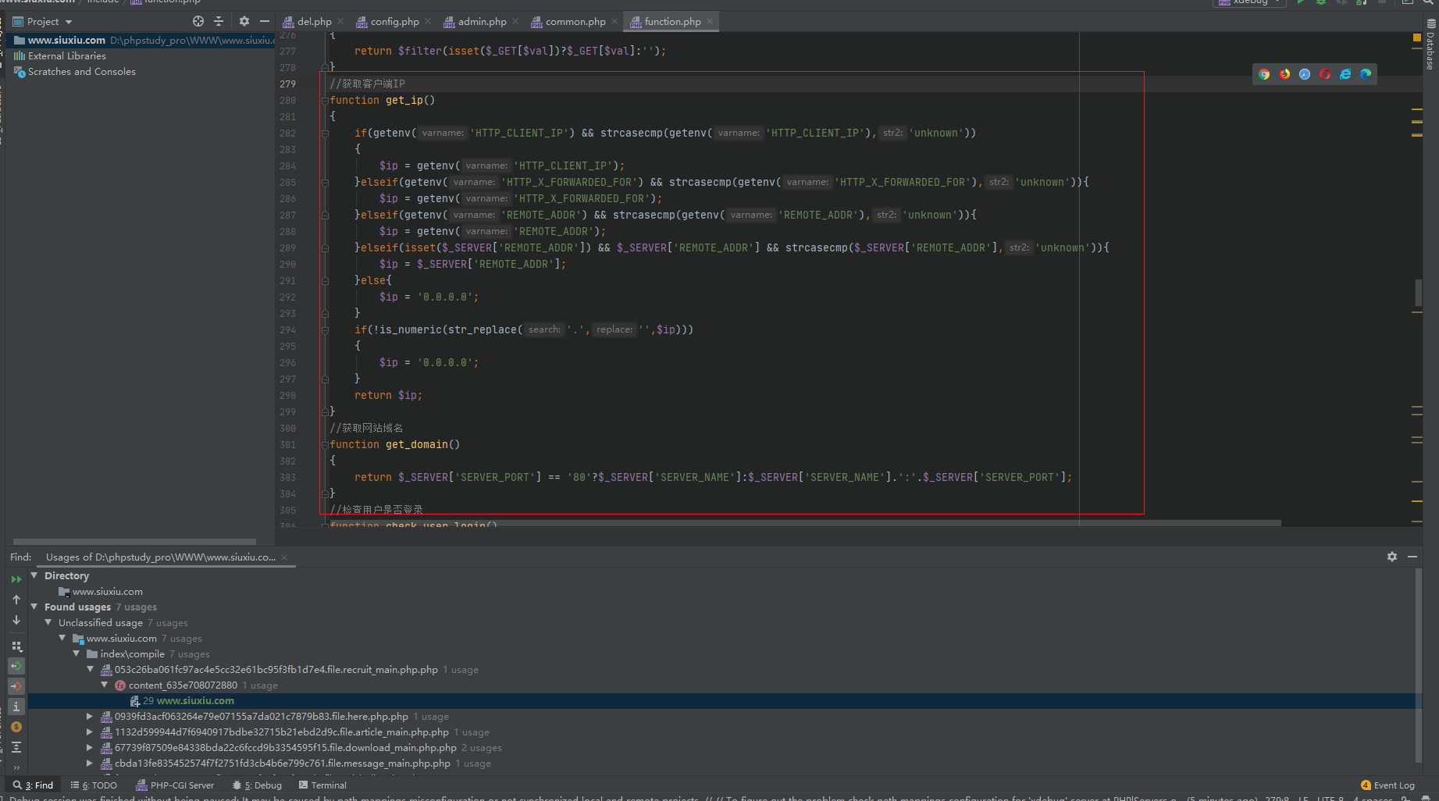Image resolution: width=1439 pixels, height=801 pixels.
Task: Toggle show write access usages filter
Action: 16,686
